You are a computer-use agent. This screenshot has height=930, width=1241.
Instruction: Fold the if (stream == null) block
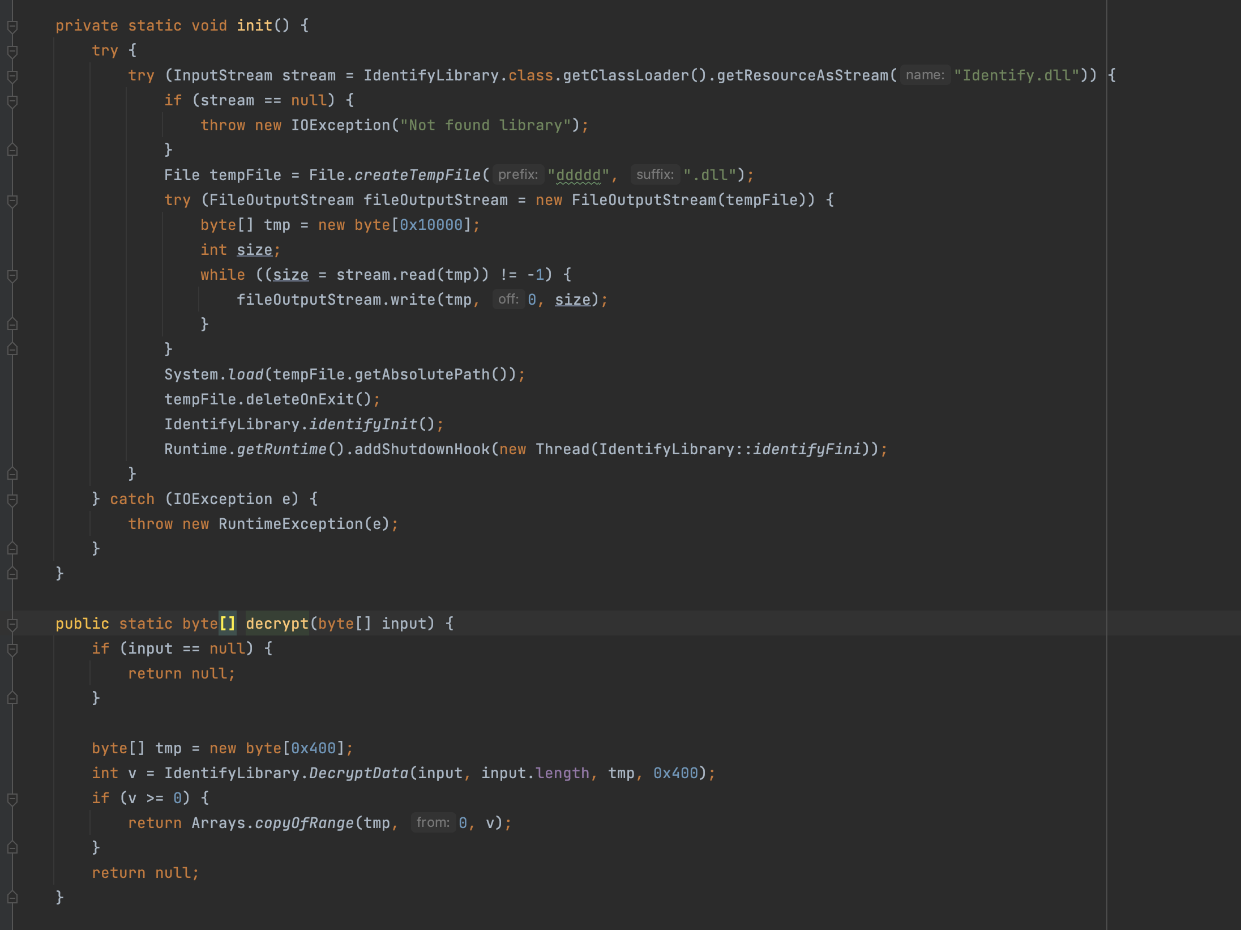[x=12, y=101]
